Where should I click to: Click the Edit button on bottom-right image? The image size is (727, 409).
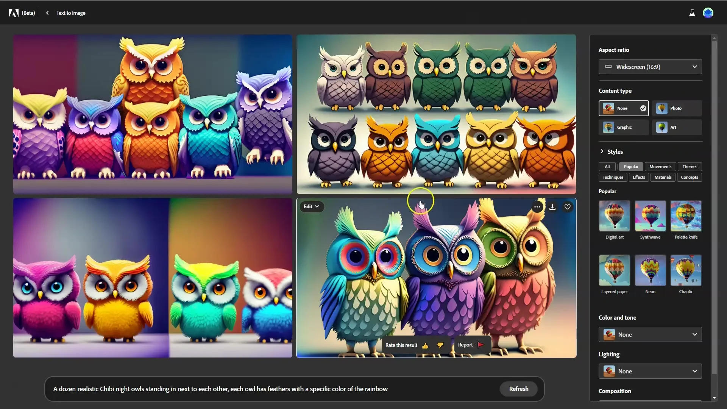[x=310, y=206]
